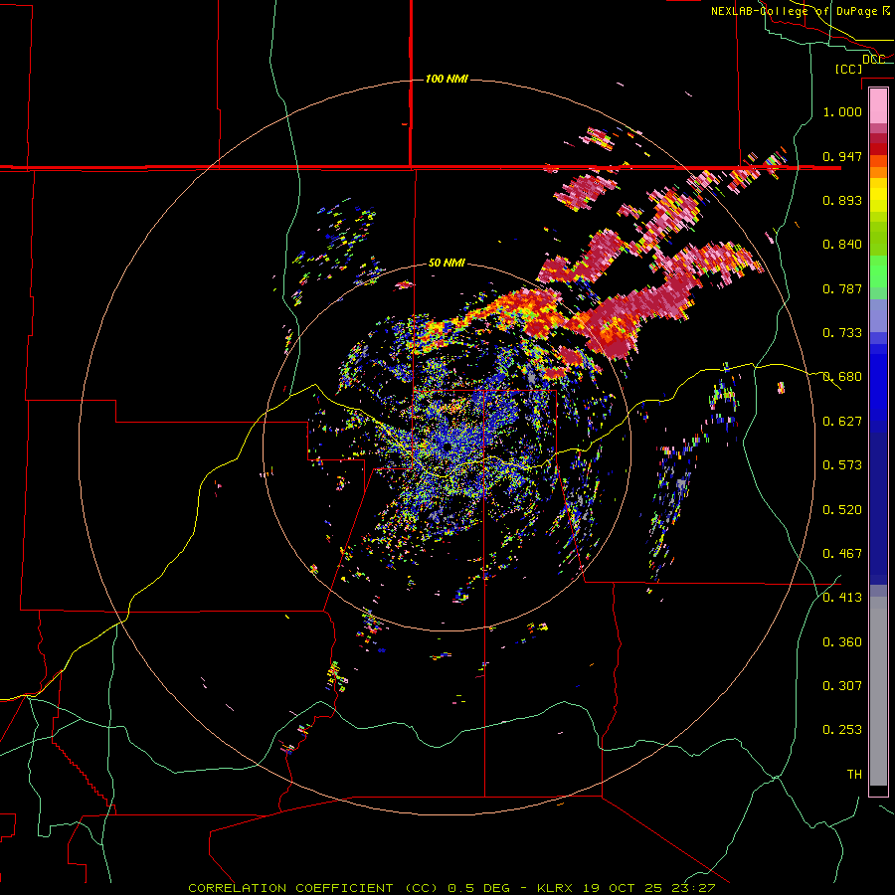Screen dimensions: 895x895
Task: Pick the gray segment of the color bar
Action: pyautogui.click(x=878, y=691)
